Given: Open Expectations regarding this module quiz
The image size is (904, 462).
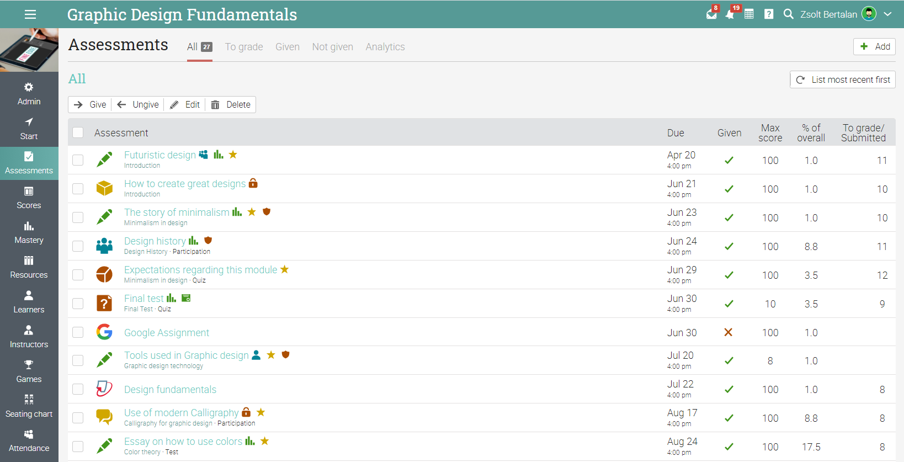Looking at the screenshot, I should 201,270.
